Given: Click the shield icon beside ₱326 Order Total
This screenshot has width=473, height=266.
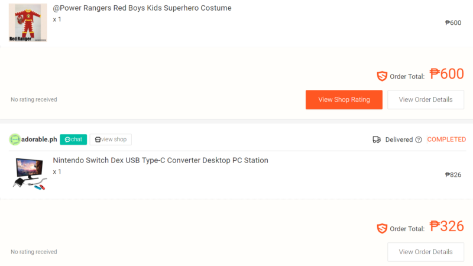Looking at the screenshot, I should (382, 228).
